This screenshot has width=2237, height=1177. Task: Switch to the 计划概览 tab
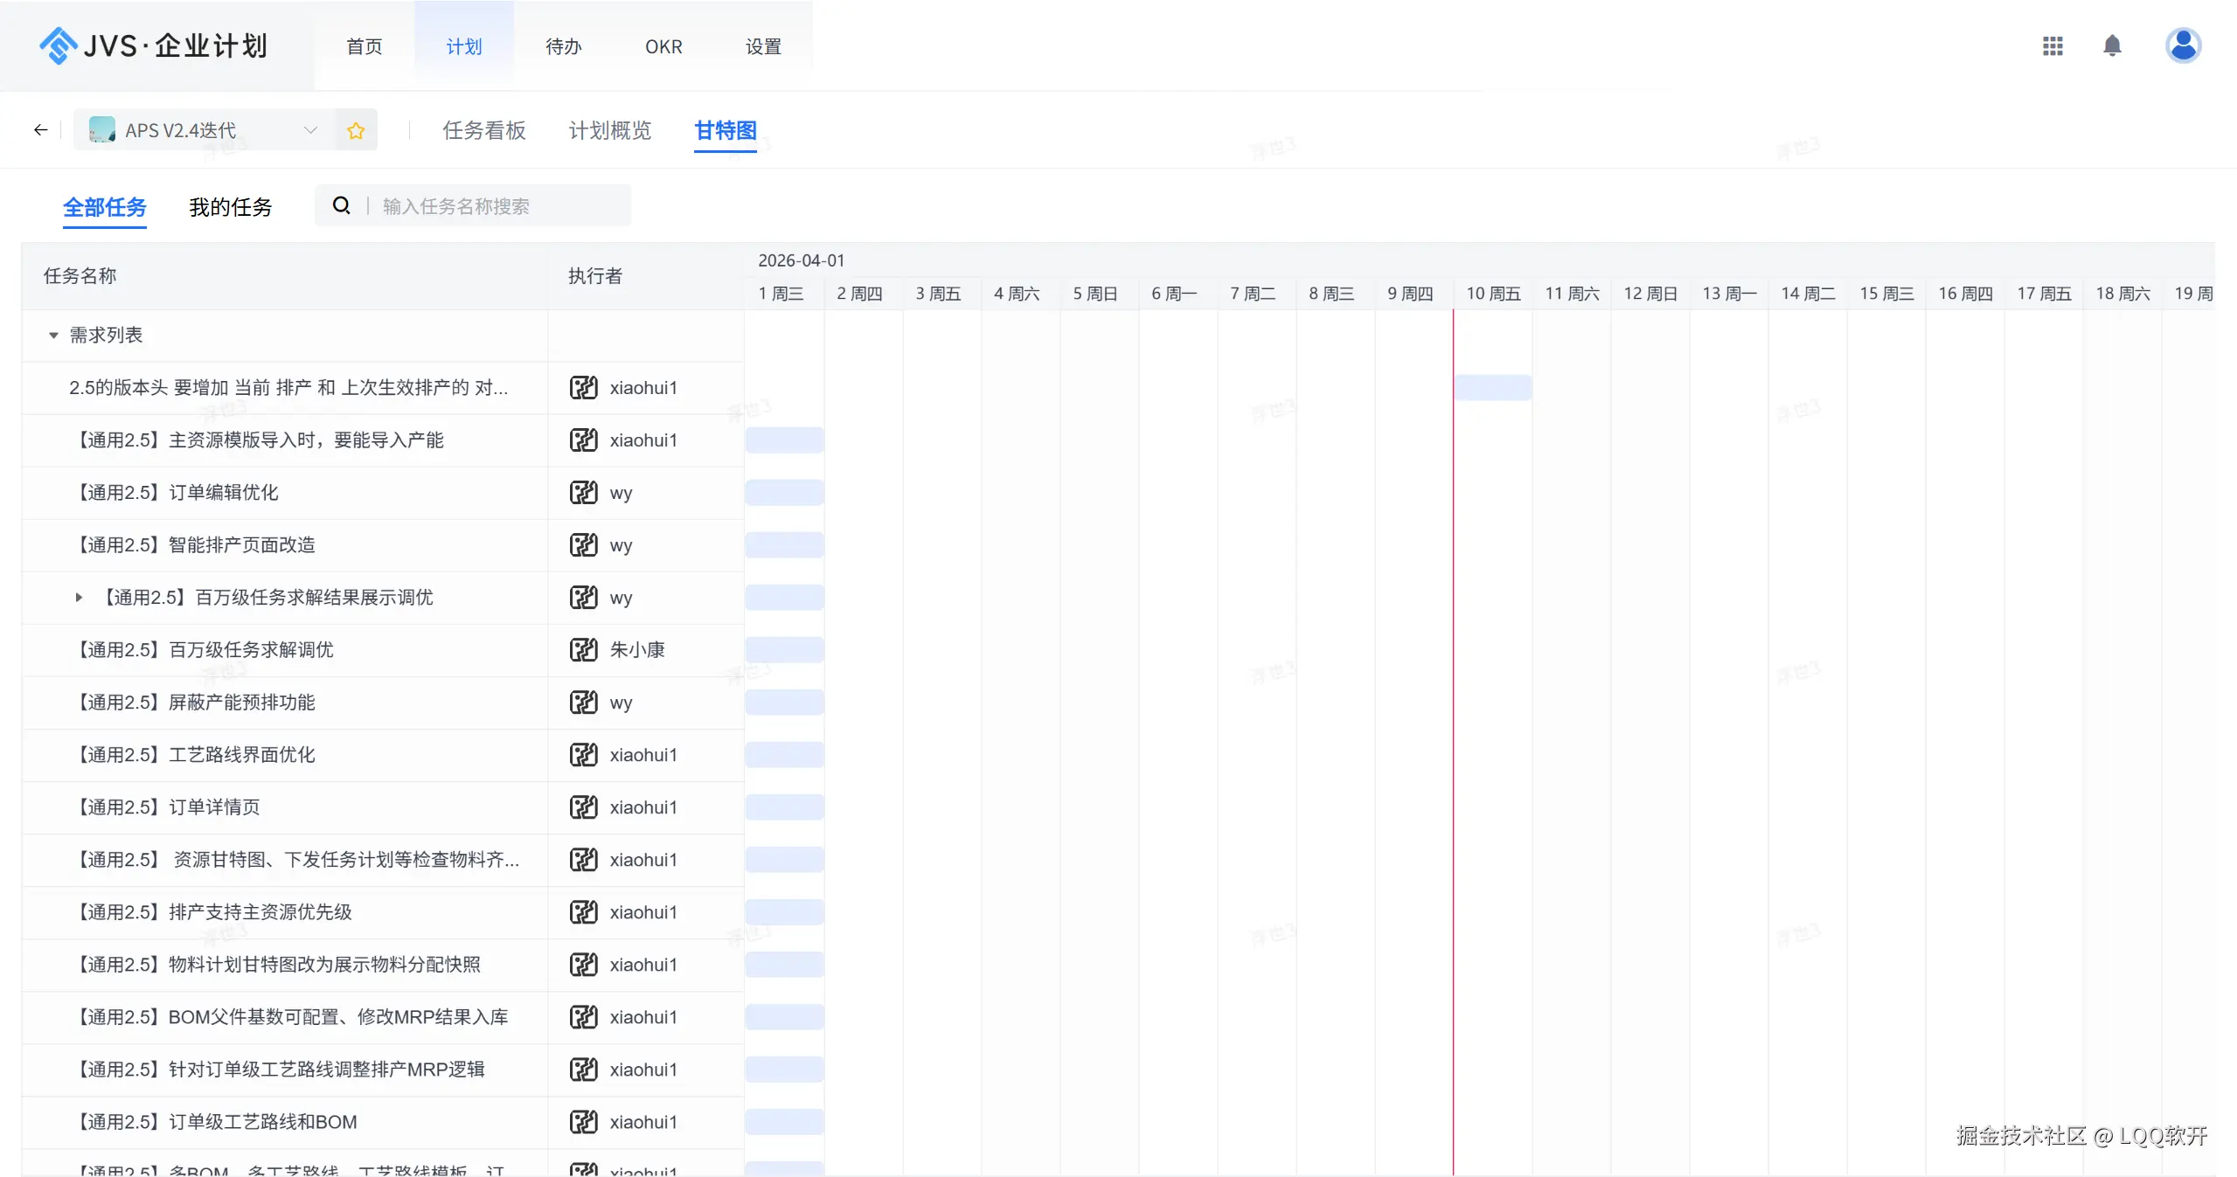click(610, 131)
